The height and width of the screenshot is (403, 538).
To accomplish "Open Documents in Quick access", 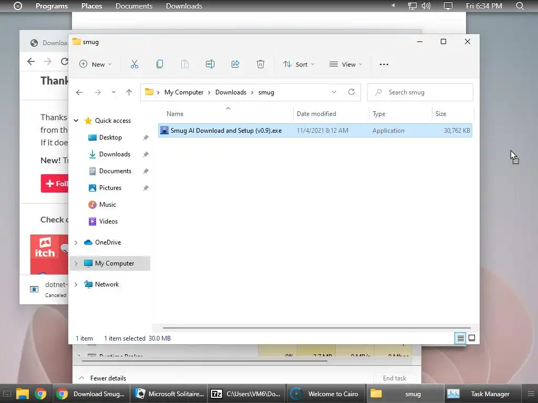I will click(115, 171).
